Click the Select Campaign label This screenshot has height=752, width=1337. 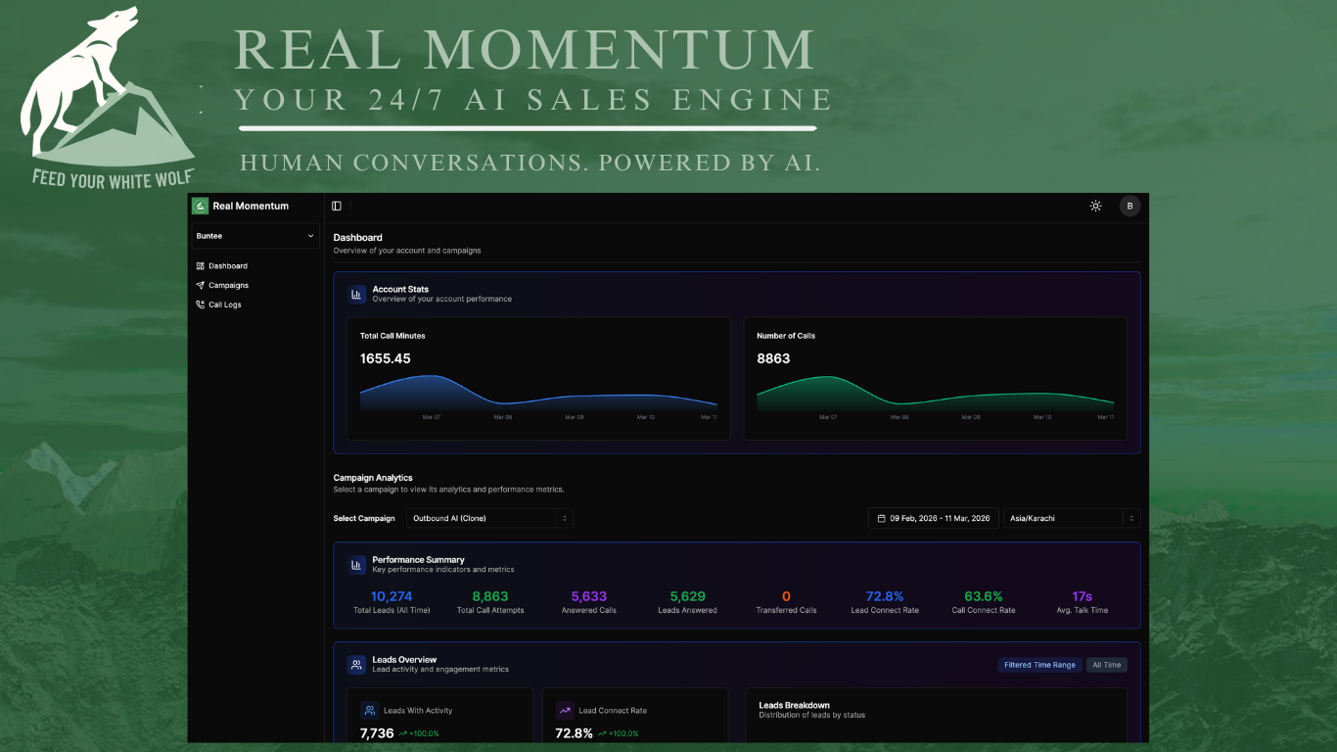click(x=364, y=518)
